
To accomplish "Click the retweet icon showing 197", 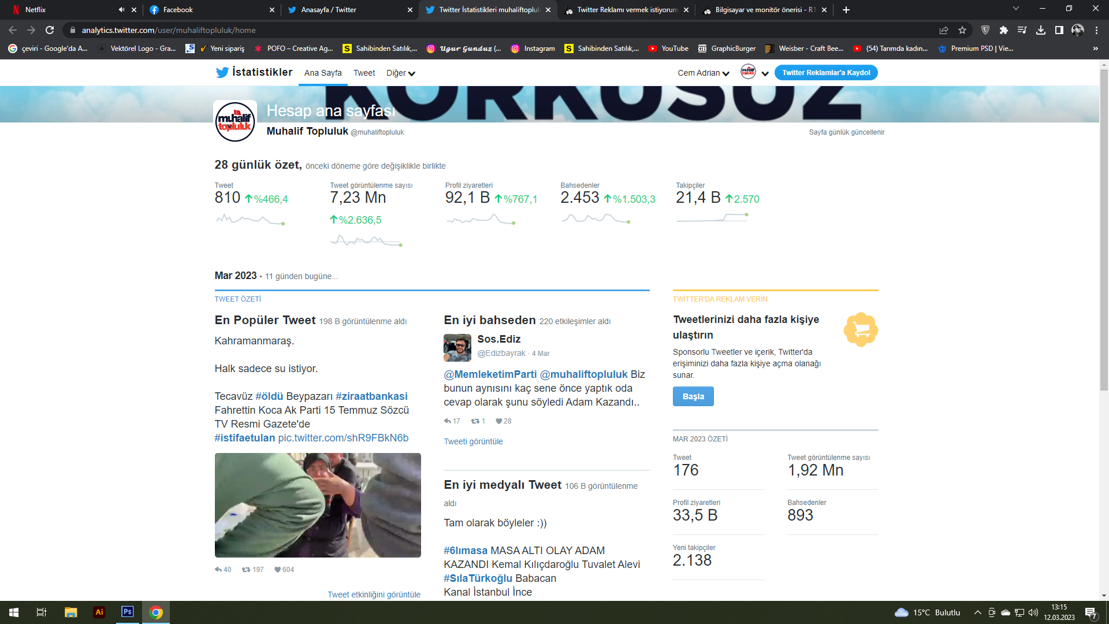I will point(246,570).
